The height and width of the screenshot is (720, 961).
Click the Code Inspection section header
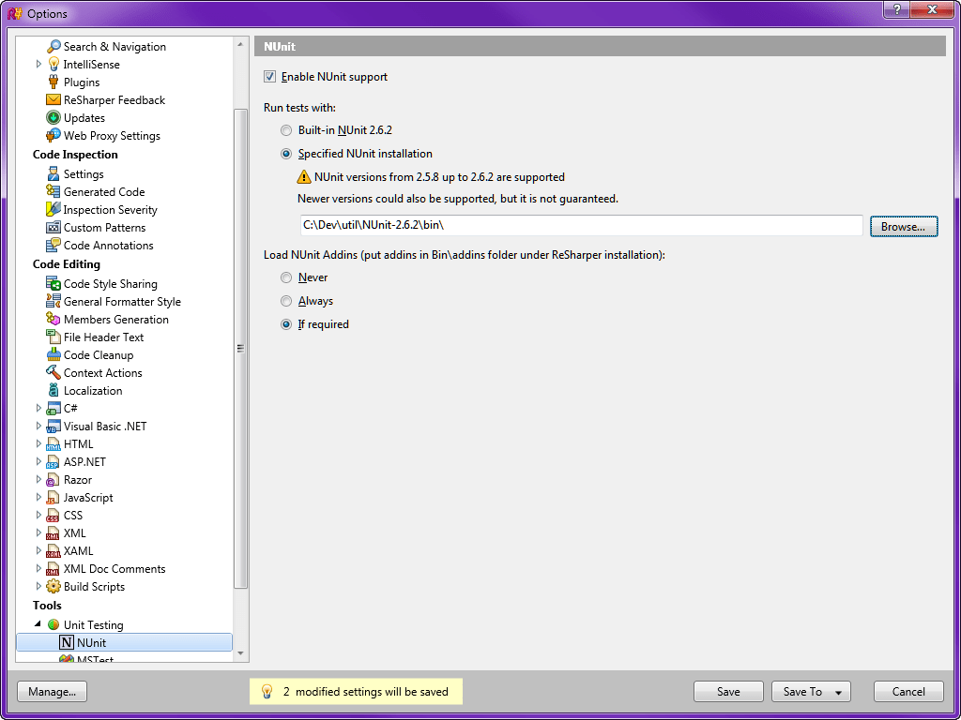coord(75,155)
